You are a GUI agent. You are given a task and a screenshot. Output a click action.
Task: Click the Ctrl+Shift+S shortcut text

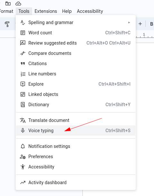click(118, 131)
